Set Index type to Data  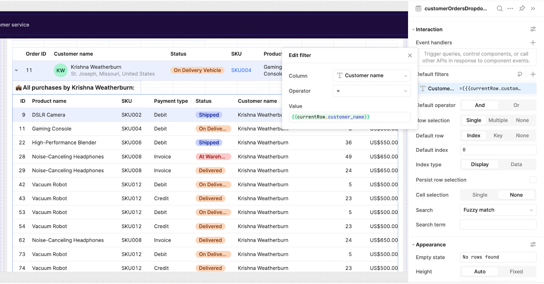click(516, 164)
